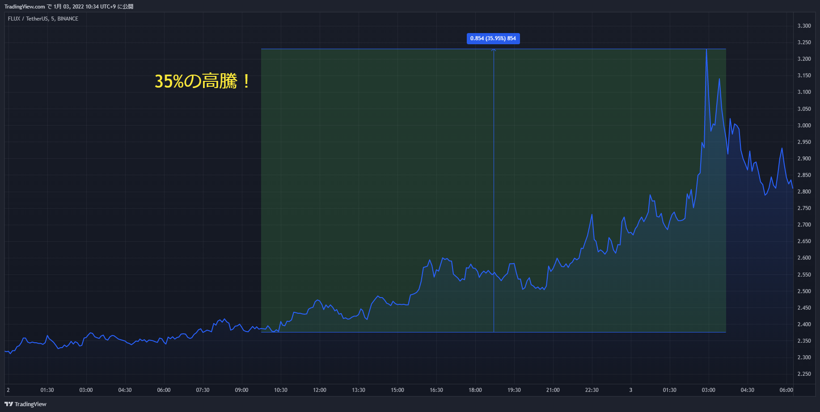Click the 19:30 time axis label

click(x=514, y=390)
